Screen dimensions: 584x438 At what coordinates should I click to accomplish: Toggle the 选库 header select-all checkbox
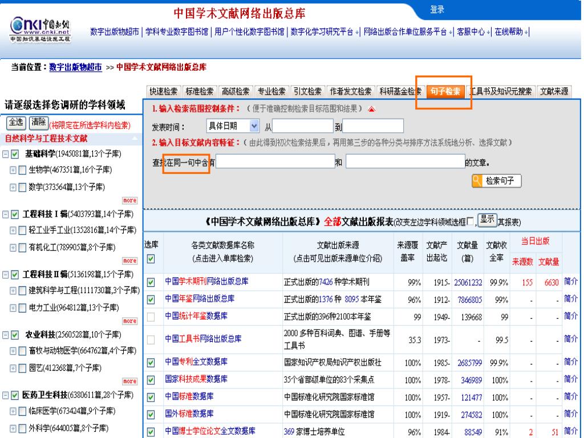coord(151,259)
